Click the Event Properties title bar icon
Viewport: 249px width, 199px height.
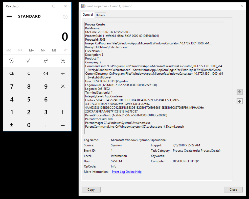tap(83, 6)
